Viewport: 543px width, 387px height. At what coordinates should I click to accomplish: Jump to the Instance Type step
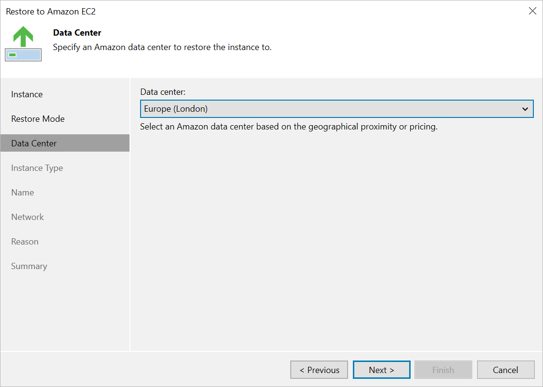[x=37, y=168]
